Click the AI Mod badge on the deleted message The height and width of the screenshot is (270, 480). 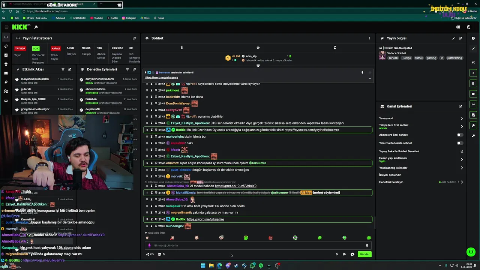[306, 193]
